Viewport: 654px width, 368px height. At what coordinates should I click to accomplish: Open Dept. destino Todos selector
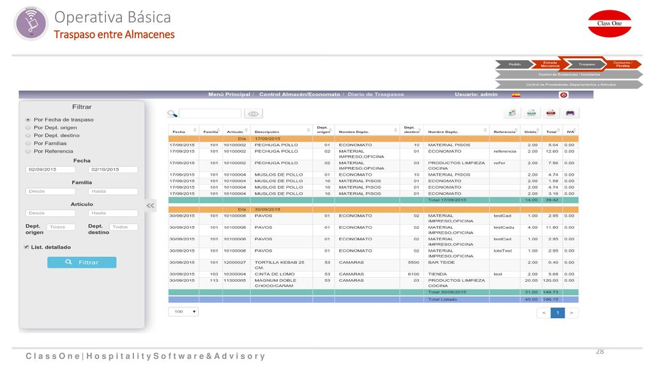pyautogui.click(x=123, y=227)
